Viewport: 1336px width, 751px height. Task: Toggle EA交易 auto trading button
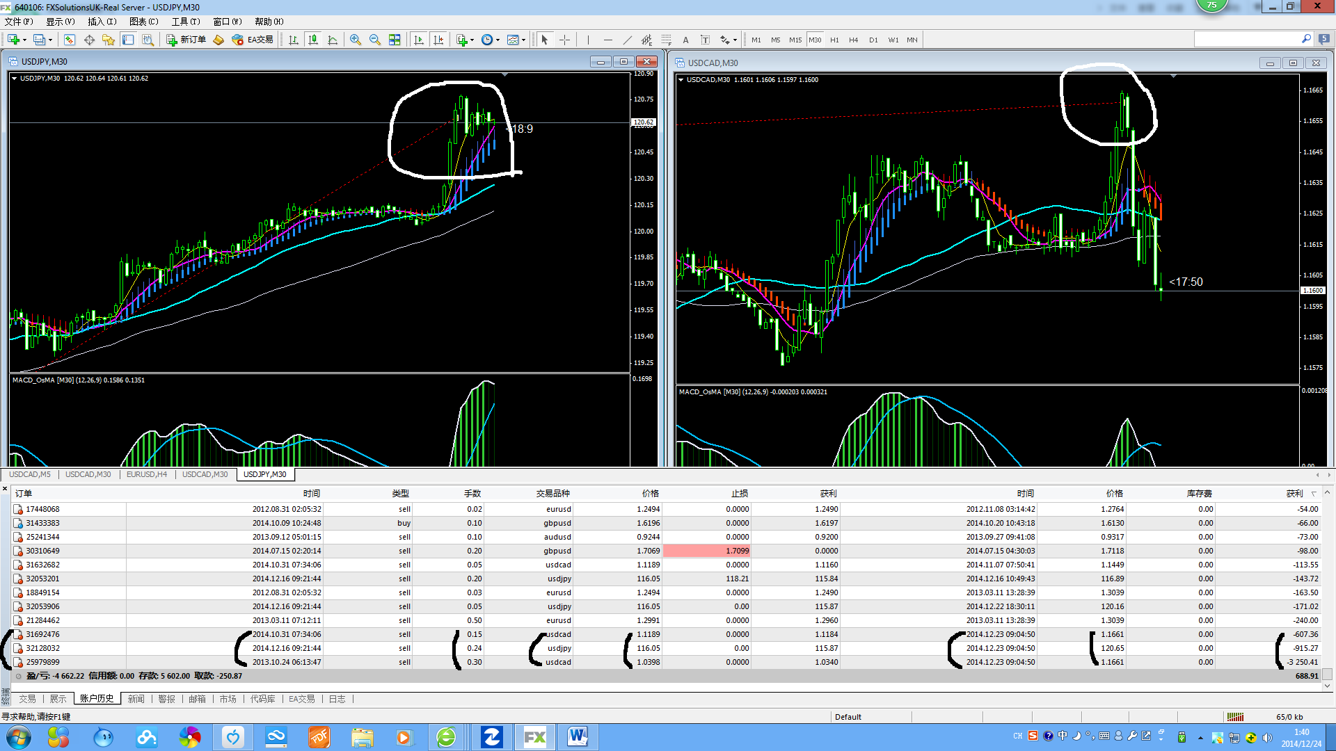pos(253,40)
